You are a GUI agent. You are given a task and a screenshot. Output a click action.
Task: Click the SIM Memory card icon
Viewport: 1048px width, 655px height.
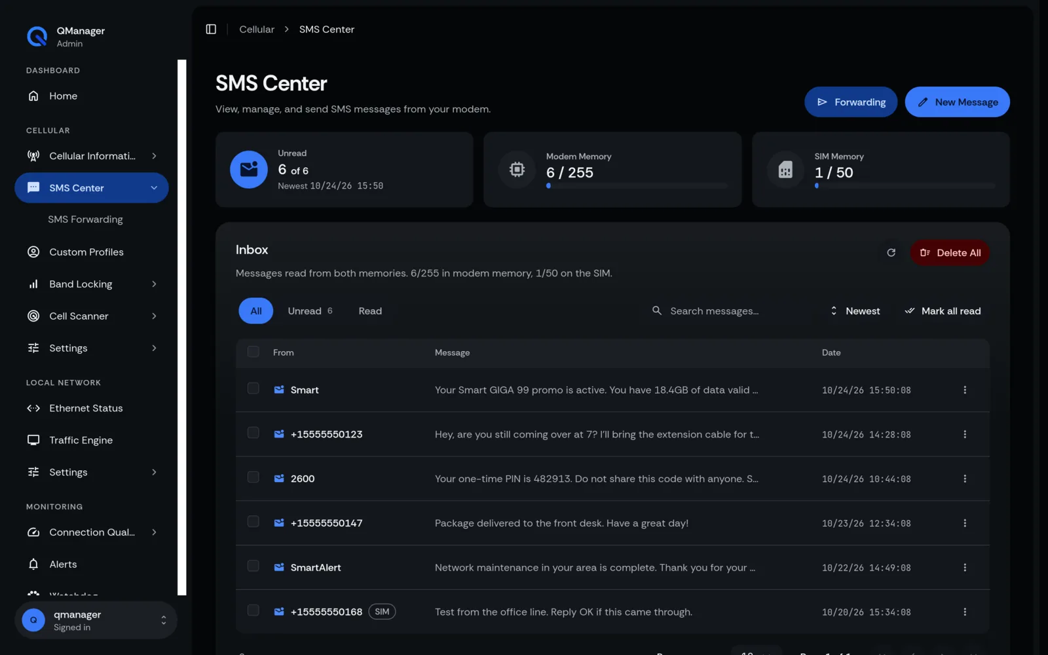pyautogui.click(x=785, y=170)
